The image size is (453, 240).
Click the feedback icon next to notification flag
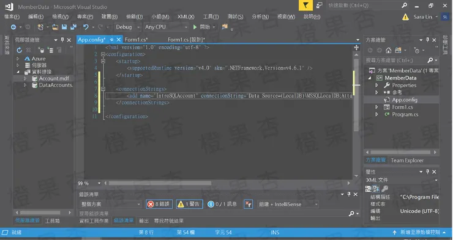(x=319, y=5)
